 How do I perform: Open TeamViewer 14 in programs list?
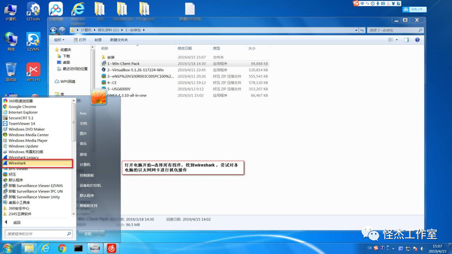click(21, 123)
